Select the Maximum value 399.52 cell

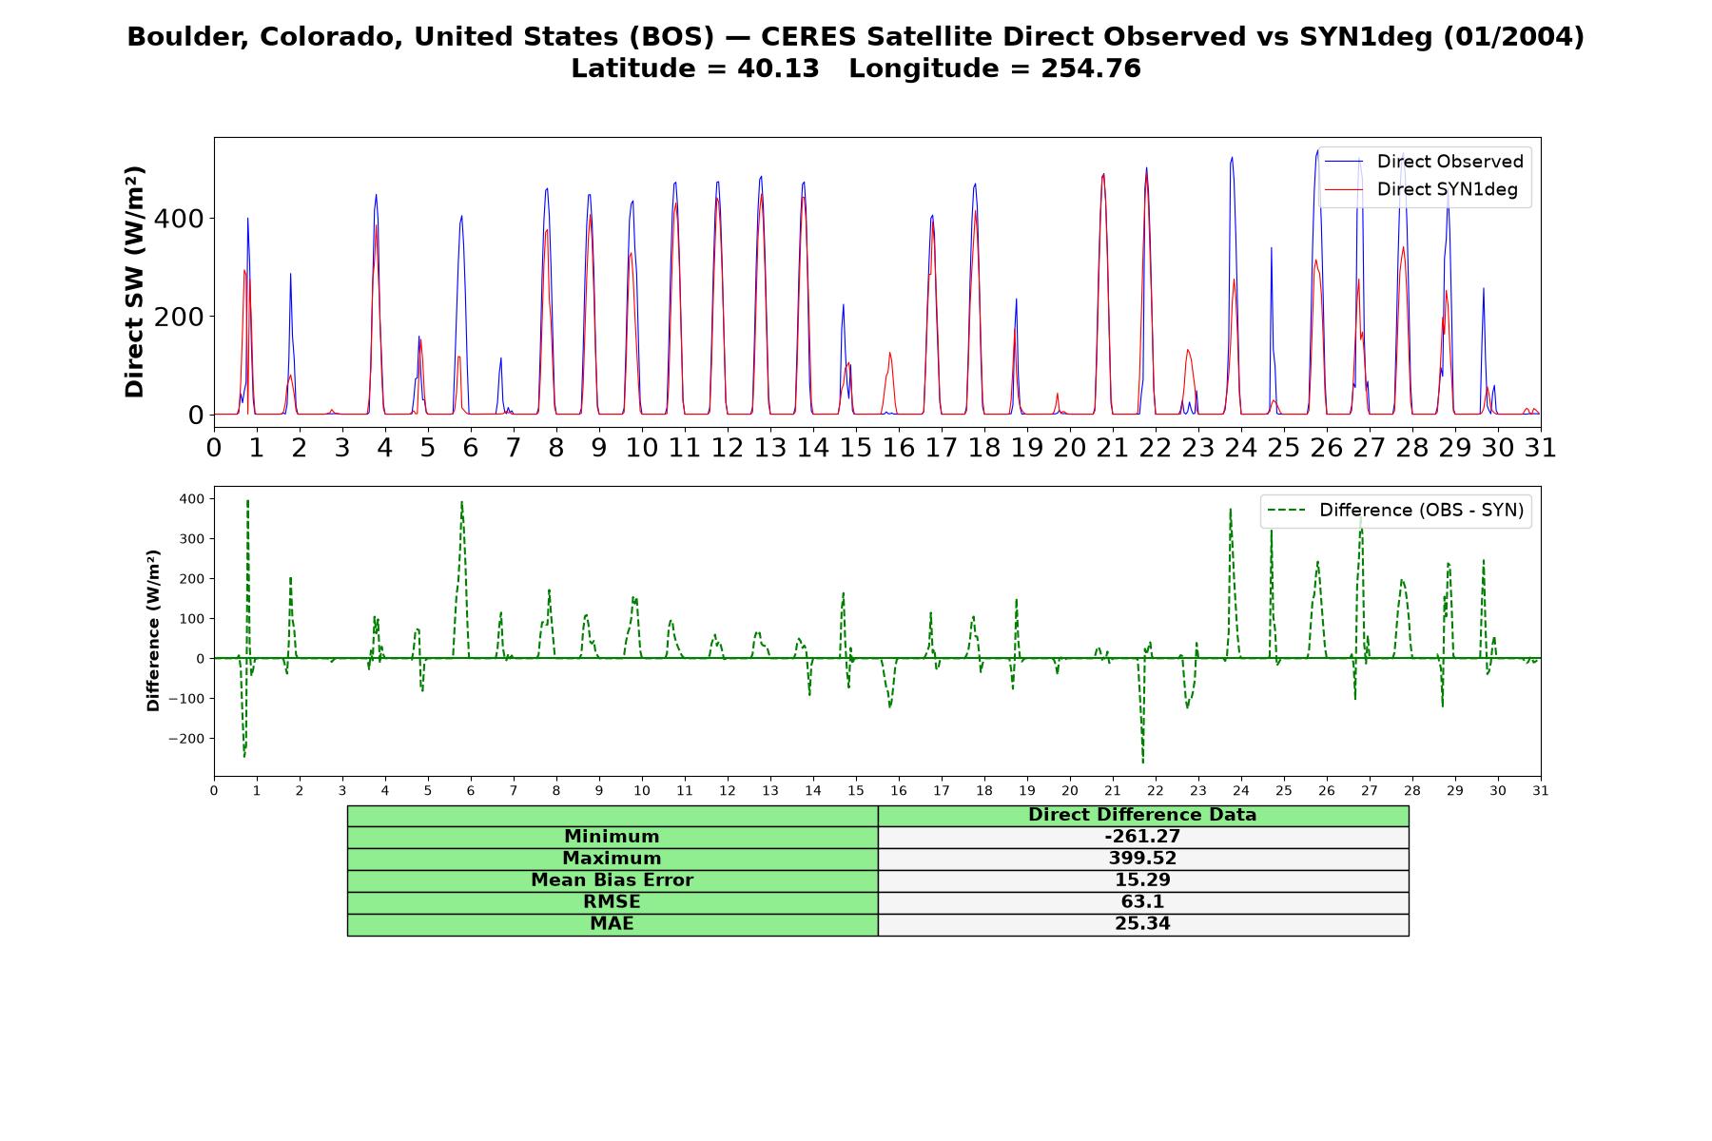[1143, 859]
